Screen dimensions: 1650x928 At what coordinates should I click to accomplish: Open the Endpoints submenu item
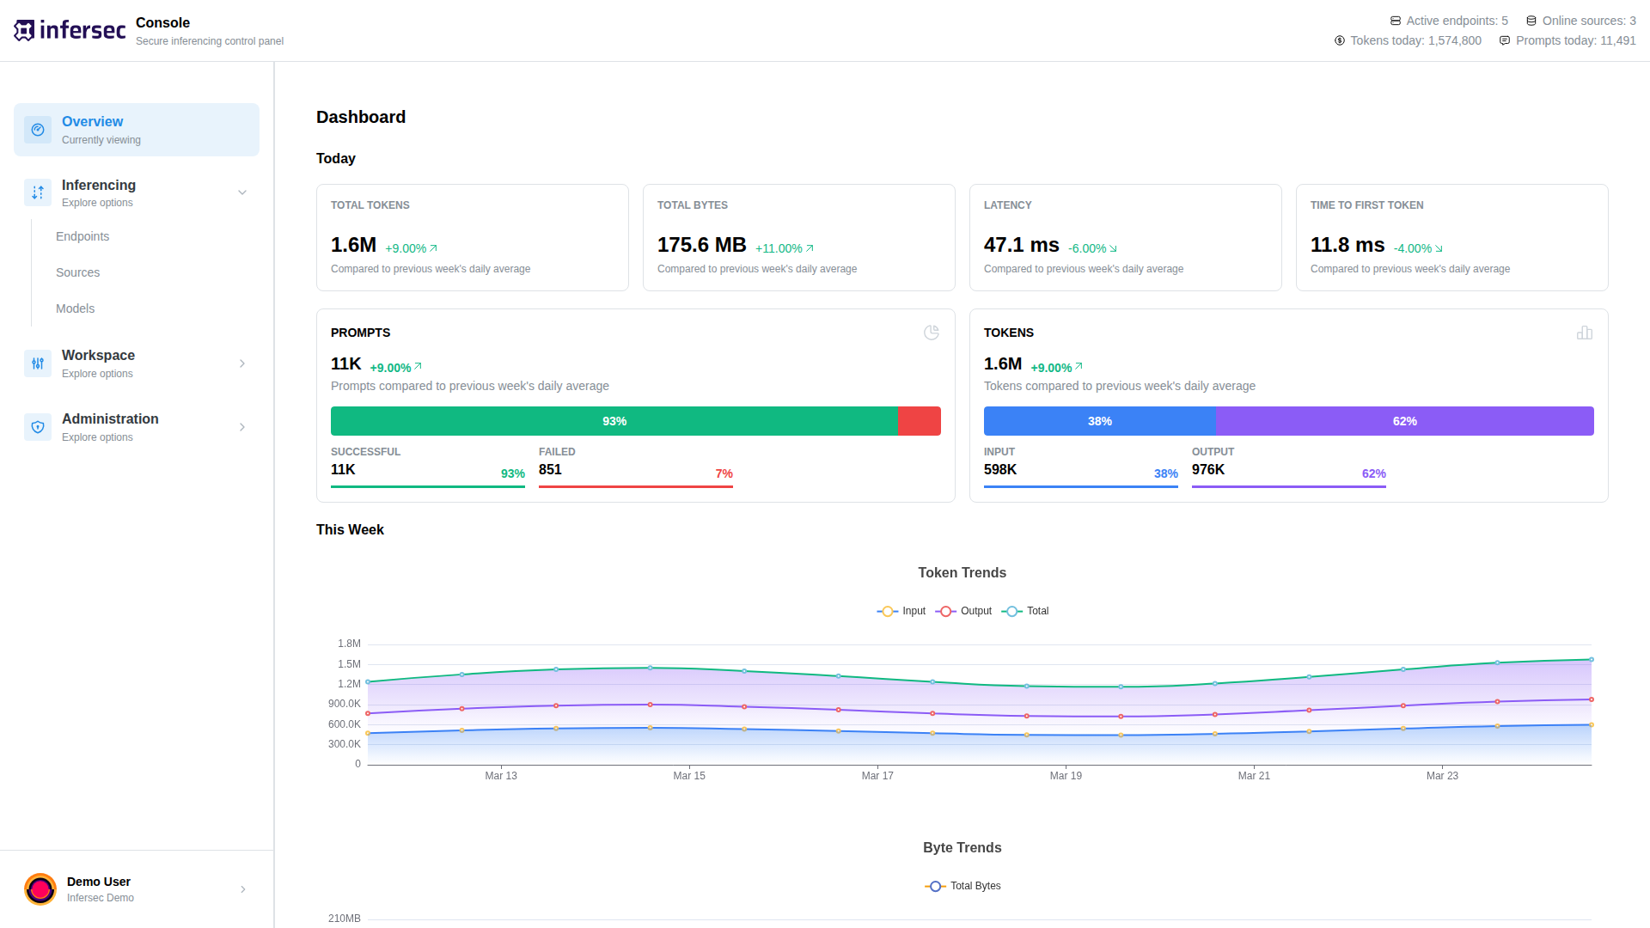[82, 236]
